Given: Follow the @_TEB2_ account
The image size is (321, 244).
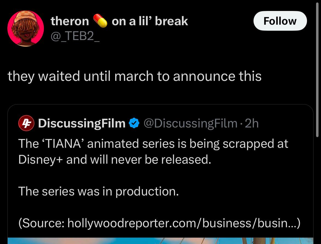Looking at the screenshot, I should (280, 21).
